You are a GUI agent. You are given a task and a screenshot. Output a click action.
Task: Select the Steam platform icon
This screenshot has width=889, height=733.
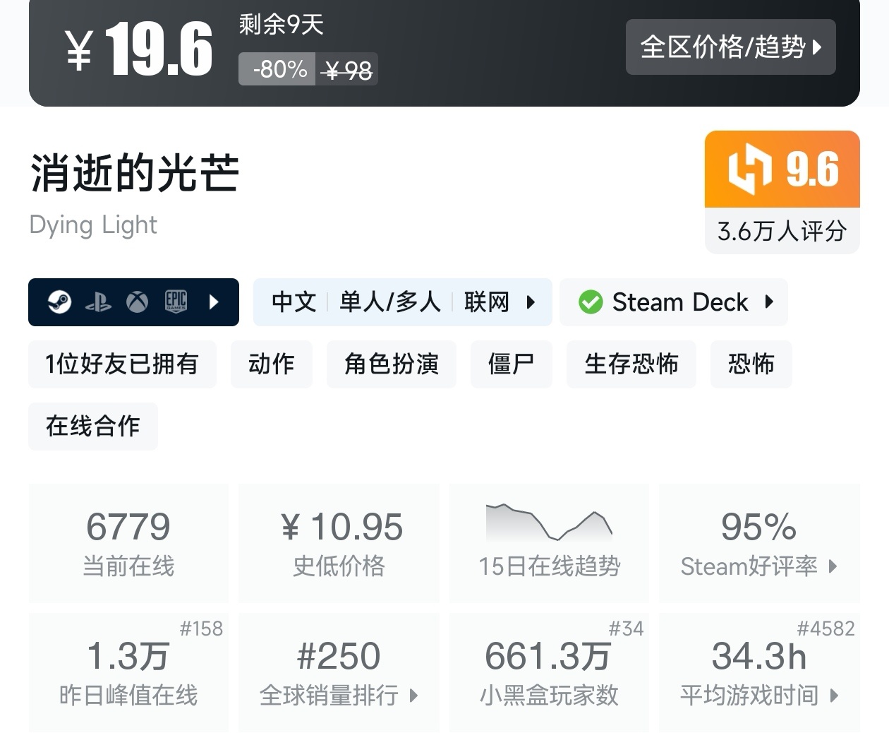tap(60, 302)
